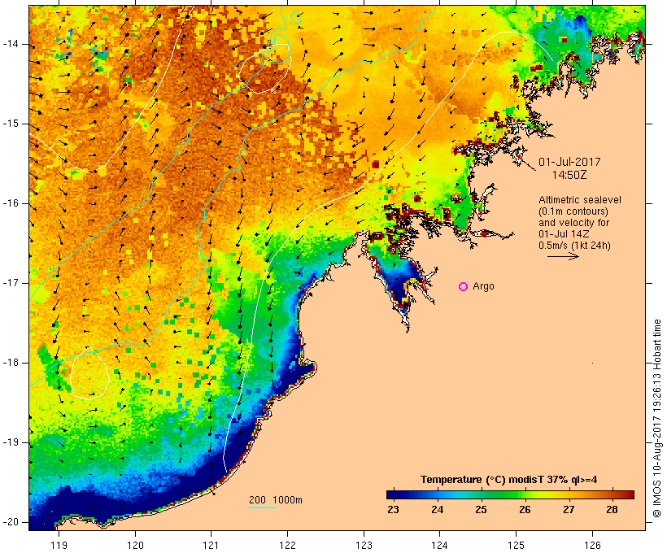
Task: Click the longitude label 119
Action: click(x=59, y=545)
